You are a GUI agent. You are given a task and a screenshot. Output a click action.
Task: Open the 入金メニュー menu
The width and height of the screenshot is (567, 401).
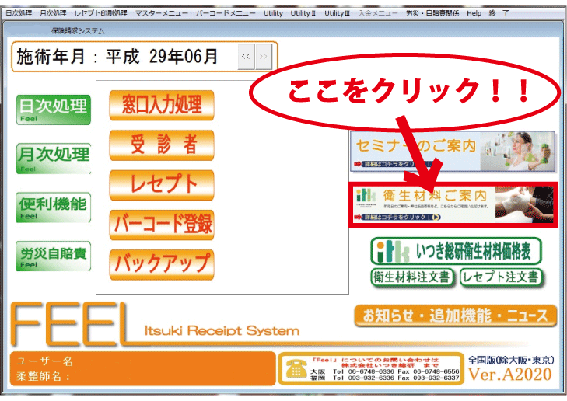tap(378, 13)
